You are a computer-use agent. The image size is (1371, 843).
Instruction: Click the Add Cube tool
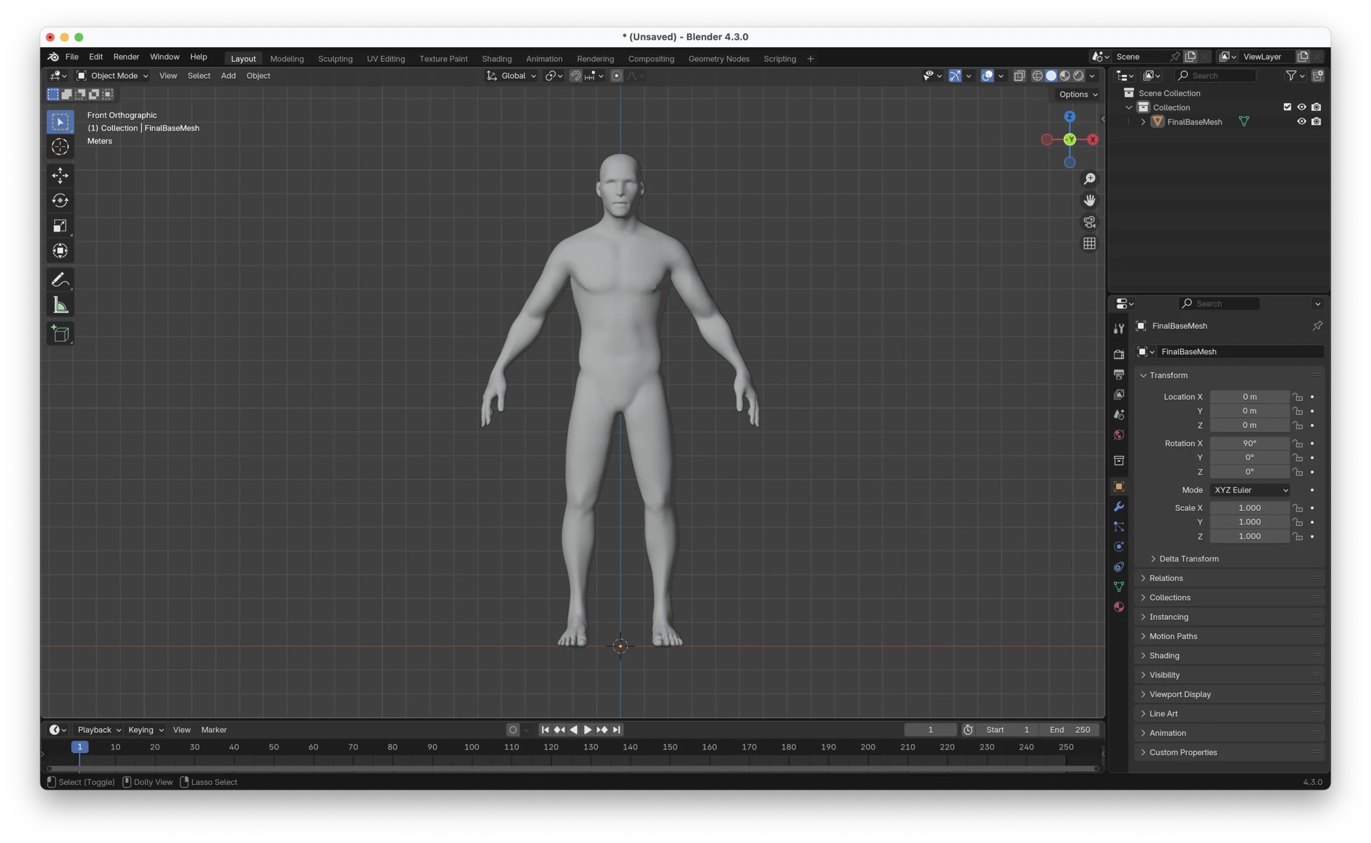60,333
